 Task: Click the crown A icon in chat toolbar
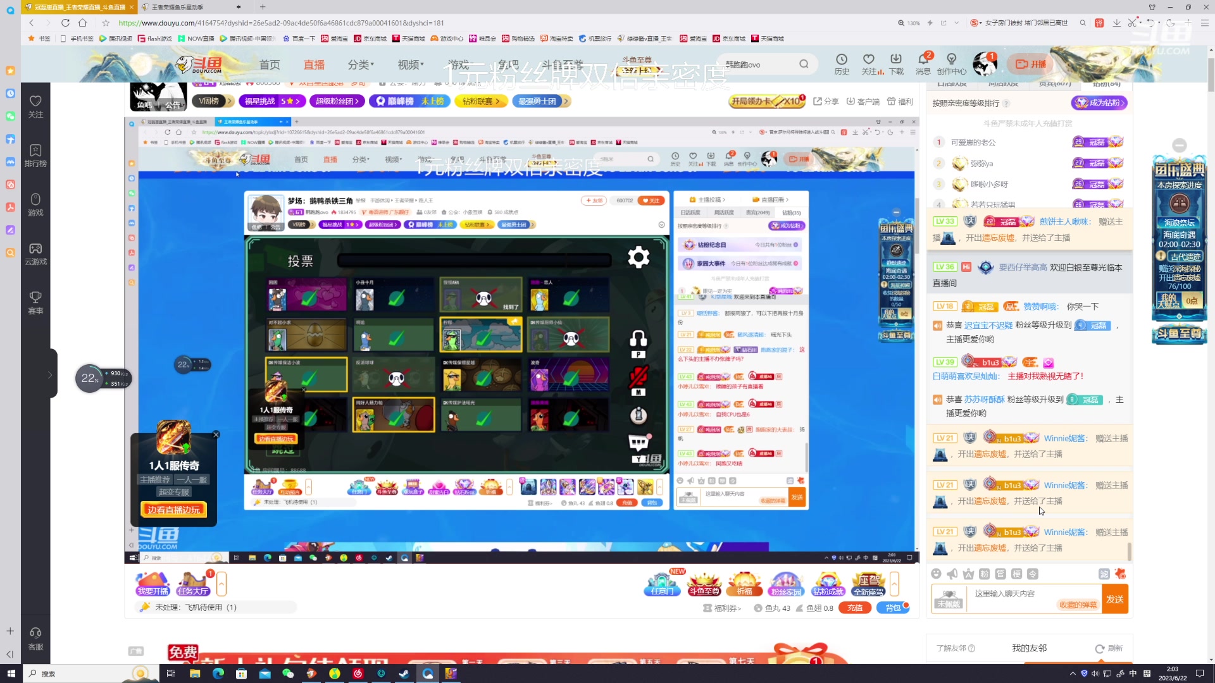click(968, 574)
